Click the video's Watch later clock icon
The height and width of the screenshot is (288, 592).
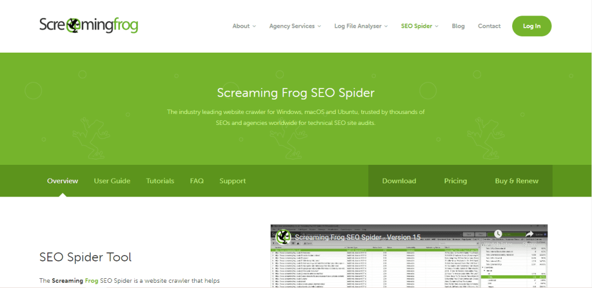point(498,234)
